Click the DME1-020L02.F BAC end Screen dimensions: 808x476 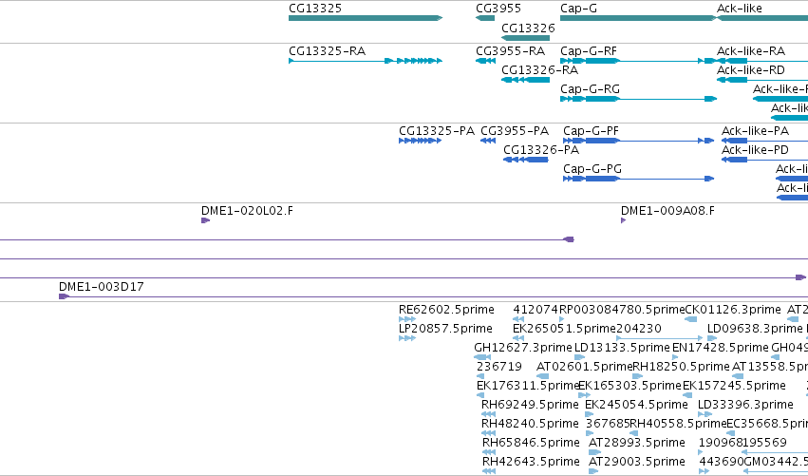[205, 220]
